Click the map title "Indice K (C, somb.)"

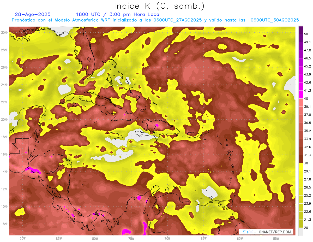(x=159, y=6)
